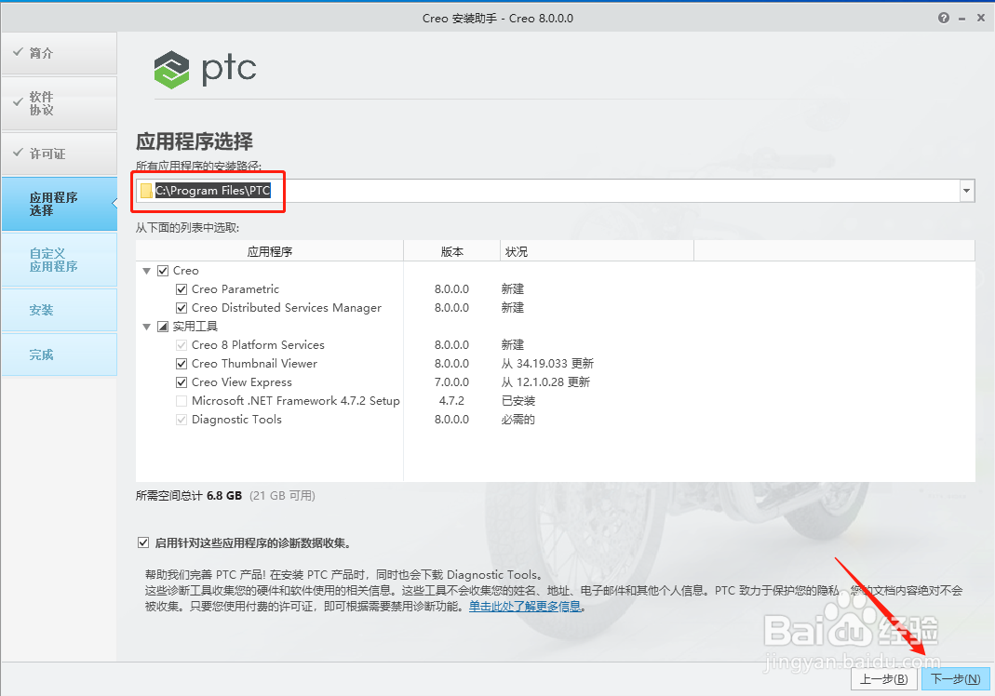
Task: Click the 已安装 status text
Action: [x=518, y=401]
